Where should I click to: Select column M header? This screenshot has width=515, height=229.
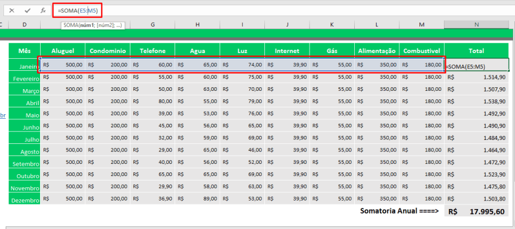422,25
